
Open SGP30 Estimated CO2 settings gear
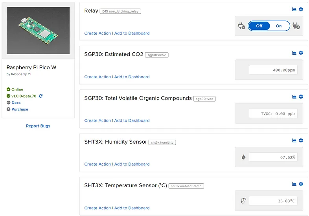coord(301,53)
